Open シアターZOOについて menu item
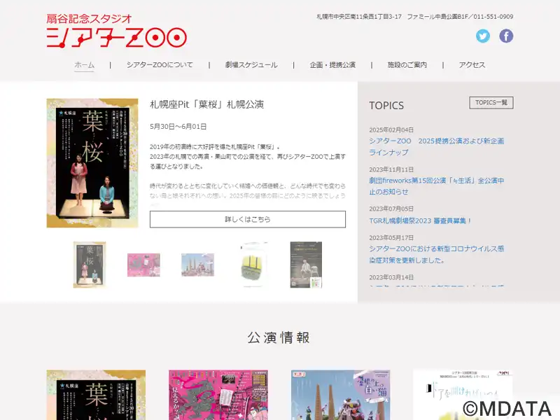The width and height of the screenshot is (560, 420). pos(160,65)
